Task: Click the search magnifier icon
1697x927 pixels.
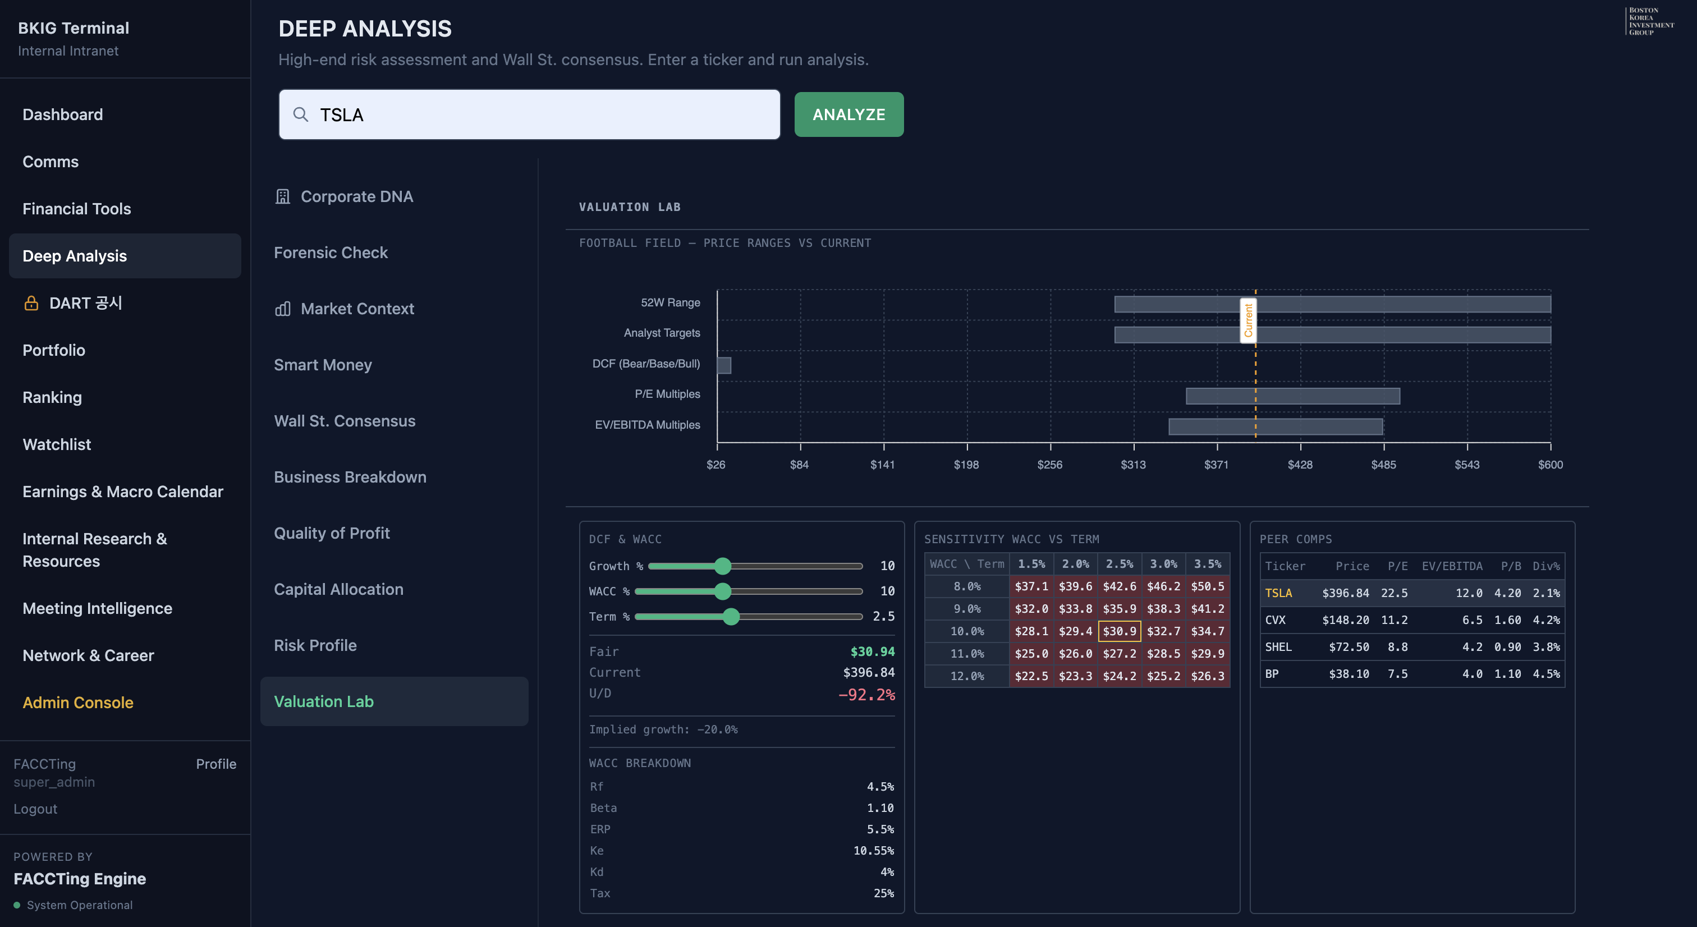Action: [300, 114]
